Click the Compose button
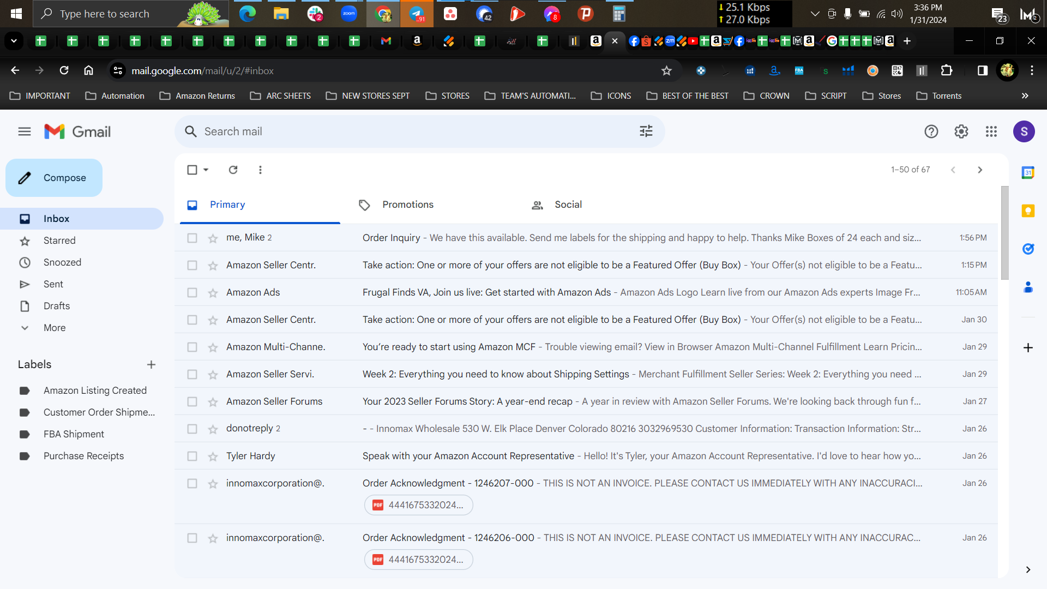1047x589 pixels. 54,178
